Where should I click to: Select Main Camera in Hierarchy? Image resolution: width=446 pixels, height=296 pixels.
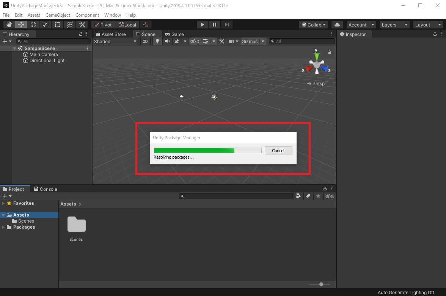pos(40,55)
